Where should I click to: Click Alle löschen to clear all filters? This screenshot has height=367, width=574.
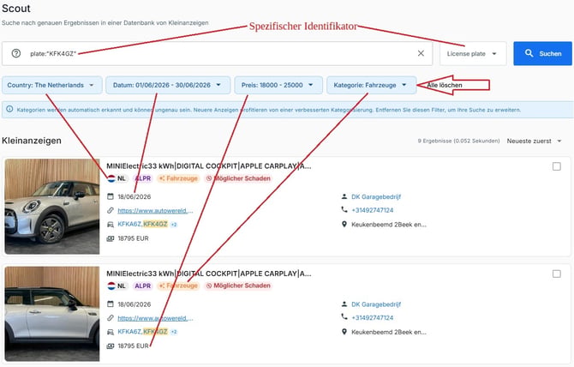[445, 85]
